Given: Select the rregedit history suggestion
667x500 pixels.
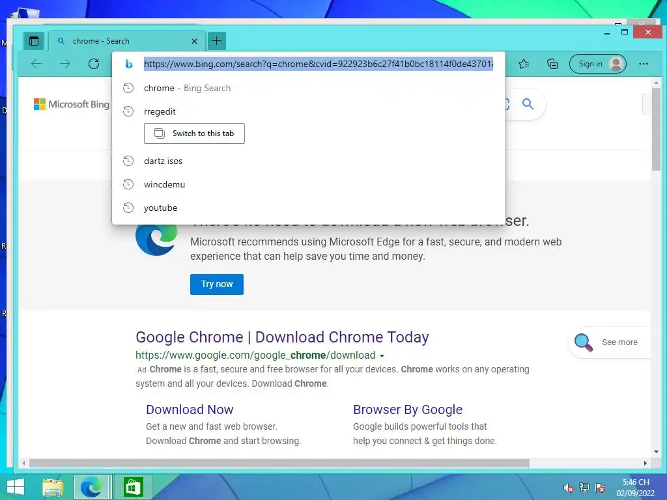Looking at the screenshot, I should pos(308,111).
